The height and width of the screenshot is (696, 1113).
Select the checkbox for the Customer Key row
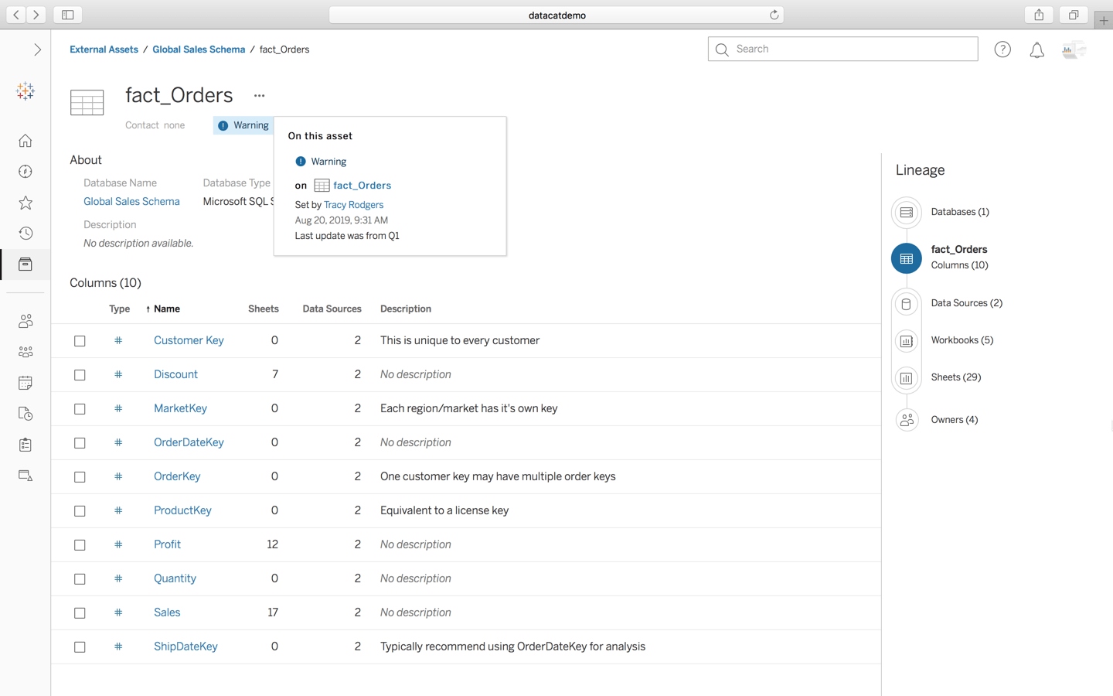click(x=80, y=340)
